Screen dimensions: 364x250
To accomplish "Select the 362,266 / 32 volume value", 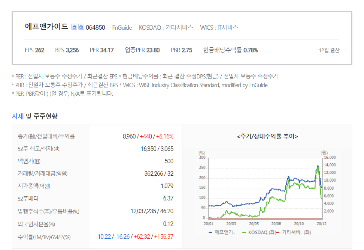I will (x=159, y=173).
